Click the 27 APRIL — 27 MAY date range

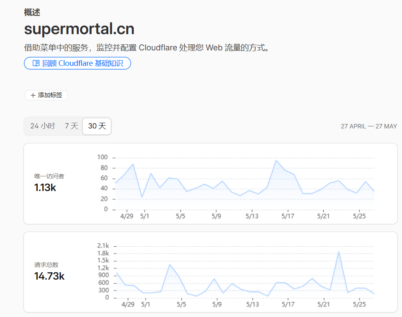pos(369,126)
